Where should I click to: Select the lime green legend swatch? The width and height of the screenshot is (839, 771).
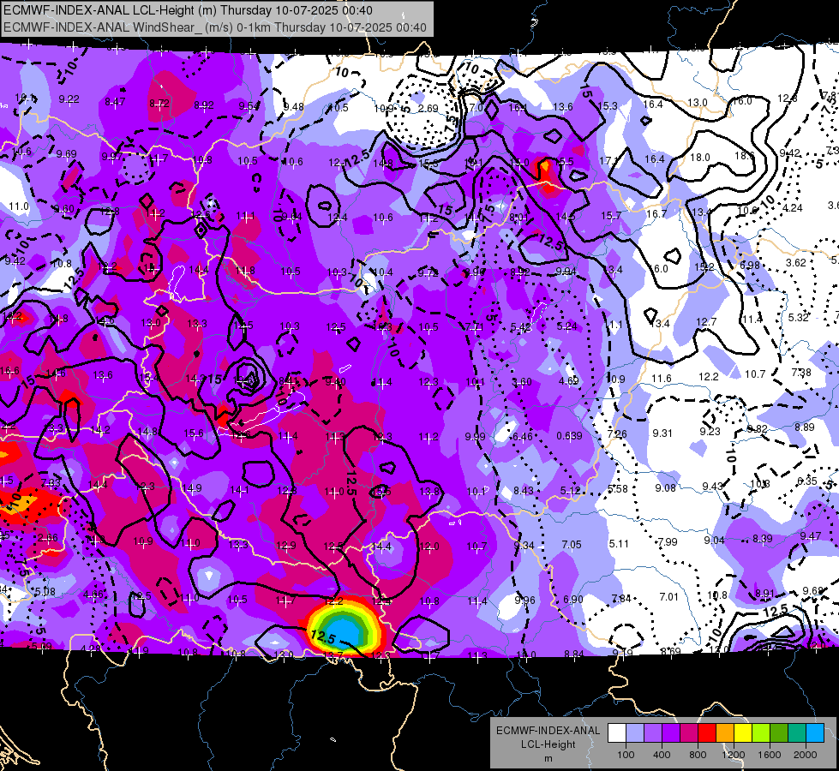coord(761,733)
